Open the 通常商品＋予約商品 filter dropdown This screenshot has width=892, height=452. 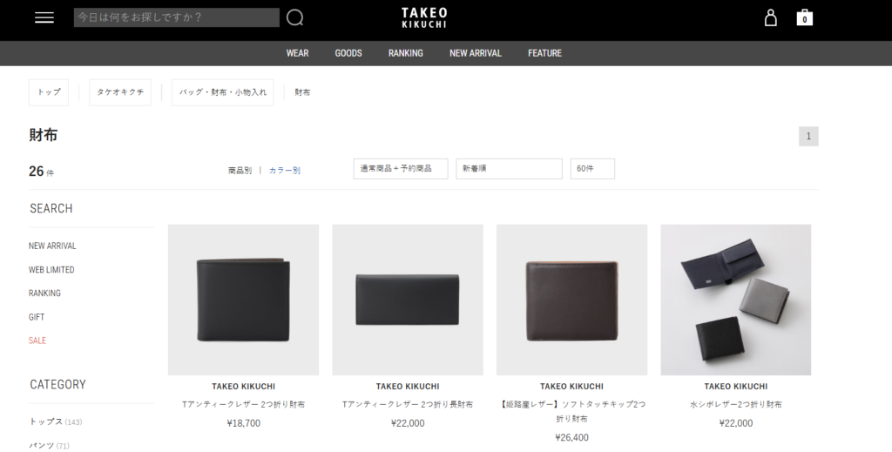pyautogui.click(x=401, y=169)
